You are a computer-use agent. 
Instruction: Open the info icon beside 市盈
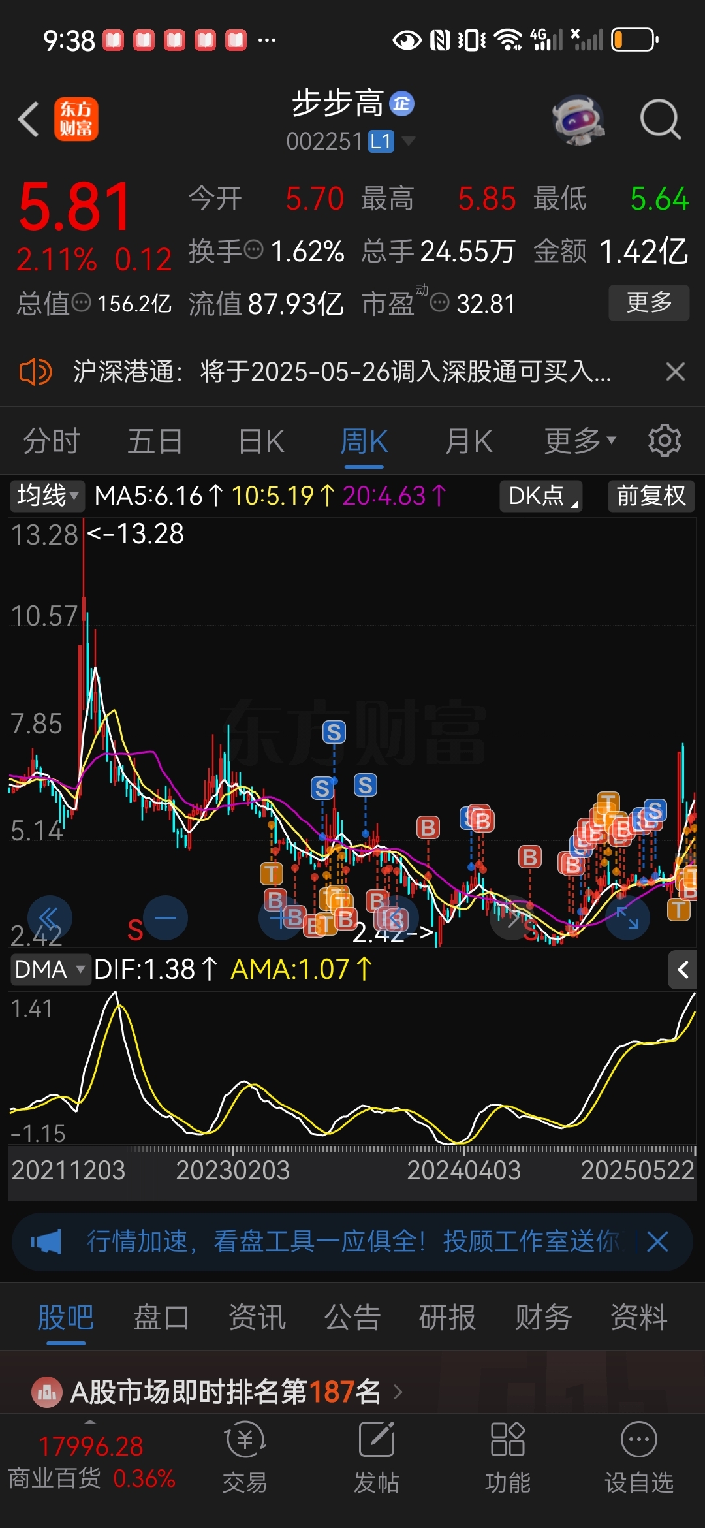(x=440, y=302)
